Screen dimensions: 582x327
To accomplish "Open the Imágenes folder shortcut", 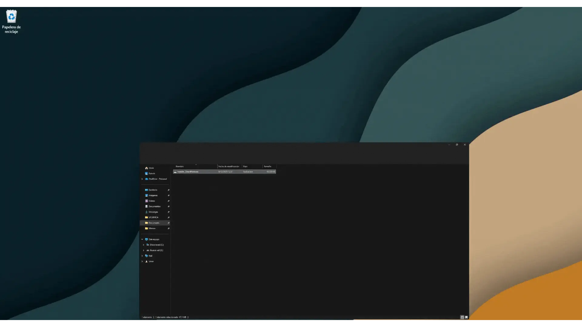I will (153, 195).
